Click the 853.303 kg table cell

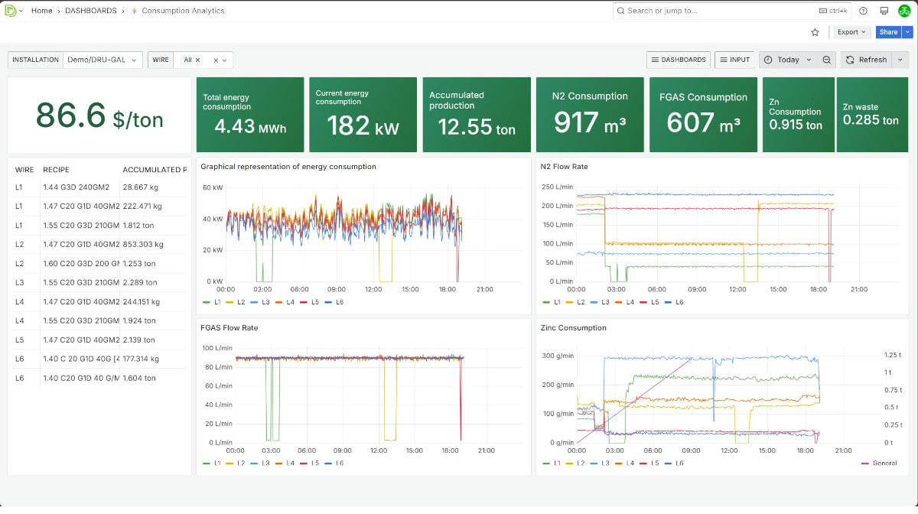pos(143,245)
